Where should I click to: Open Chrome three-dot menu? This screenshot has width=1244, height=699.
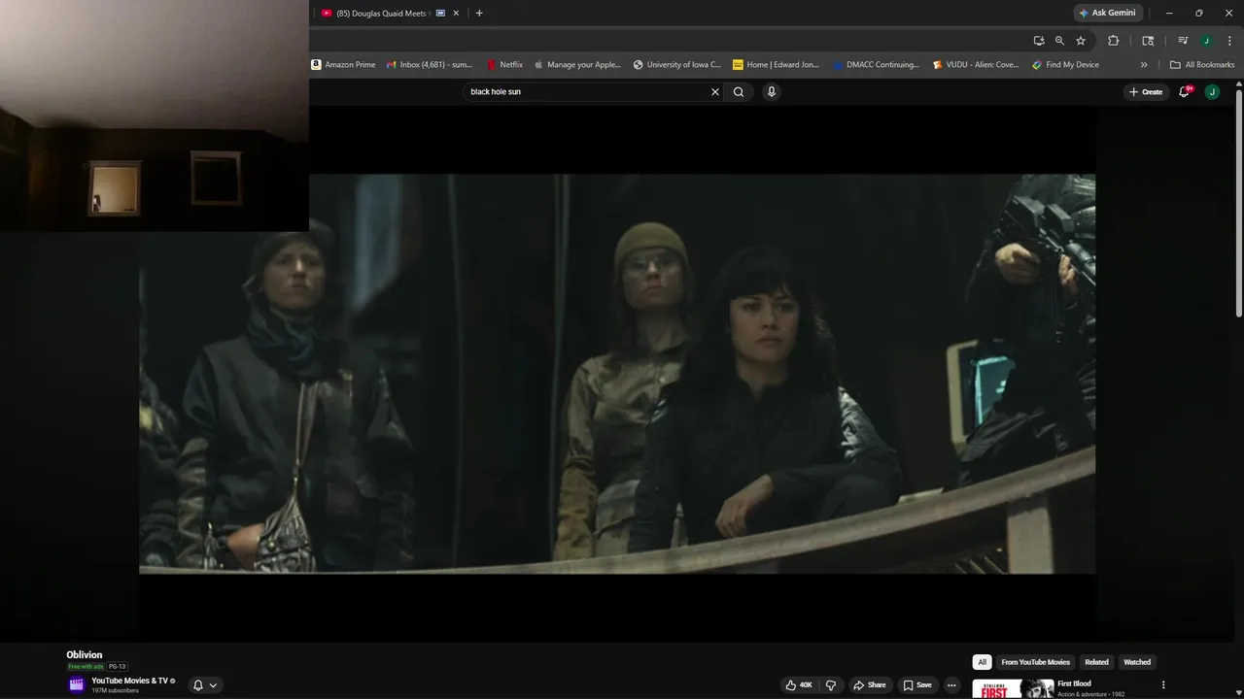tap(1229, 41)
